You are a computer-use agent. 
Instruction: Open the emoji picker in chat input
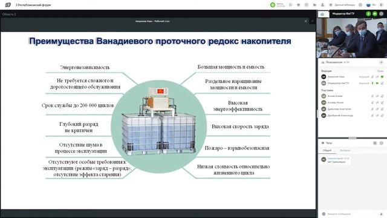point(324,214)
